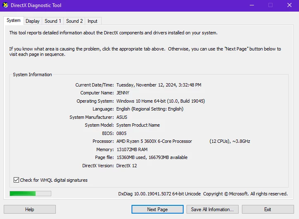Click the green loading progress bar
The width and height of the screenshot is (299, 219).
[30, 194]
